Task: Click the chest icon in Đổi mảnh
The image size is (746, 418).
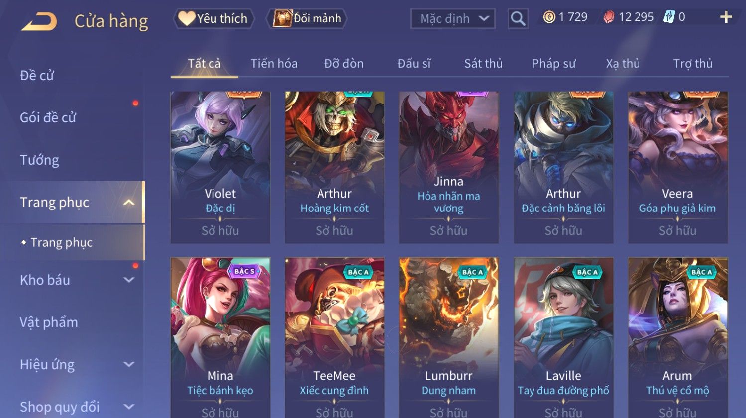Action: point(282,18)
